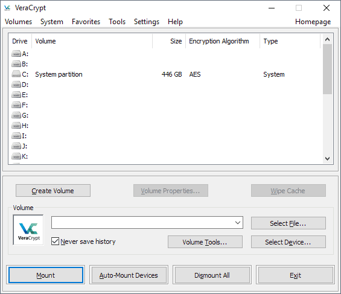Click the Exit button
Viewport: 341px width, 294px height.
click(x=295, y=275)
